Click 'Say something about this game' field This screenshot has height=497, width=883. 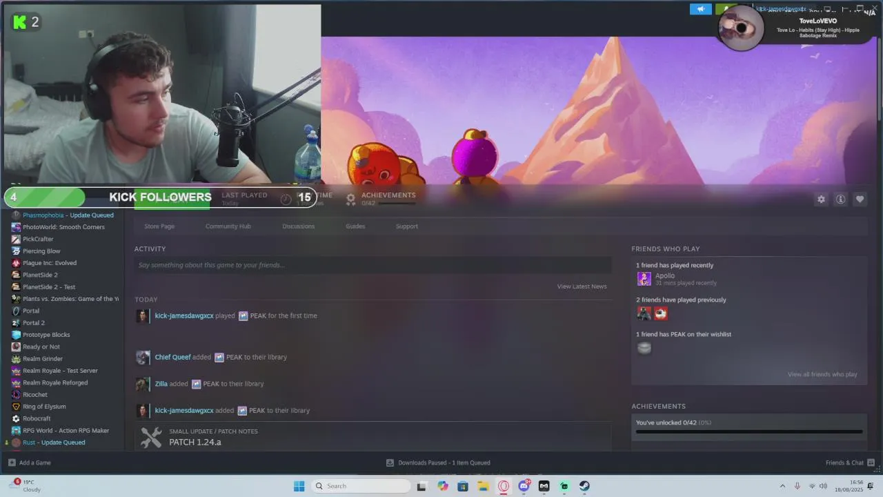[373, 265]
